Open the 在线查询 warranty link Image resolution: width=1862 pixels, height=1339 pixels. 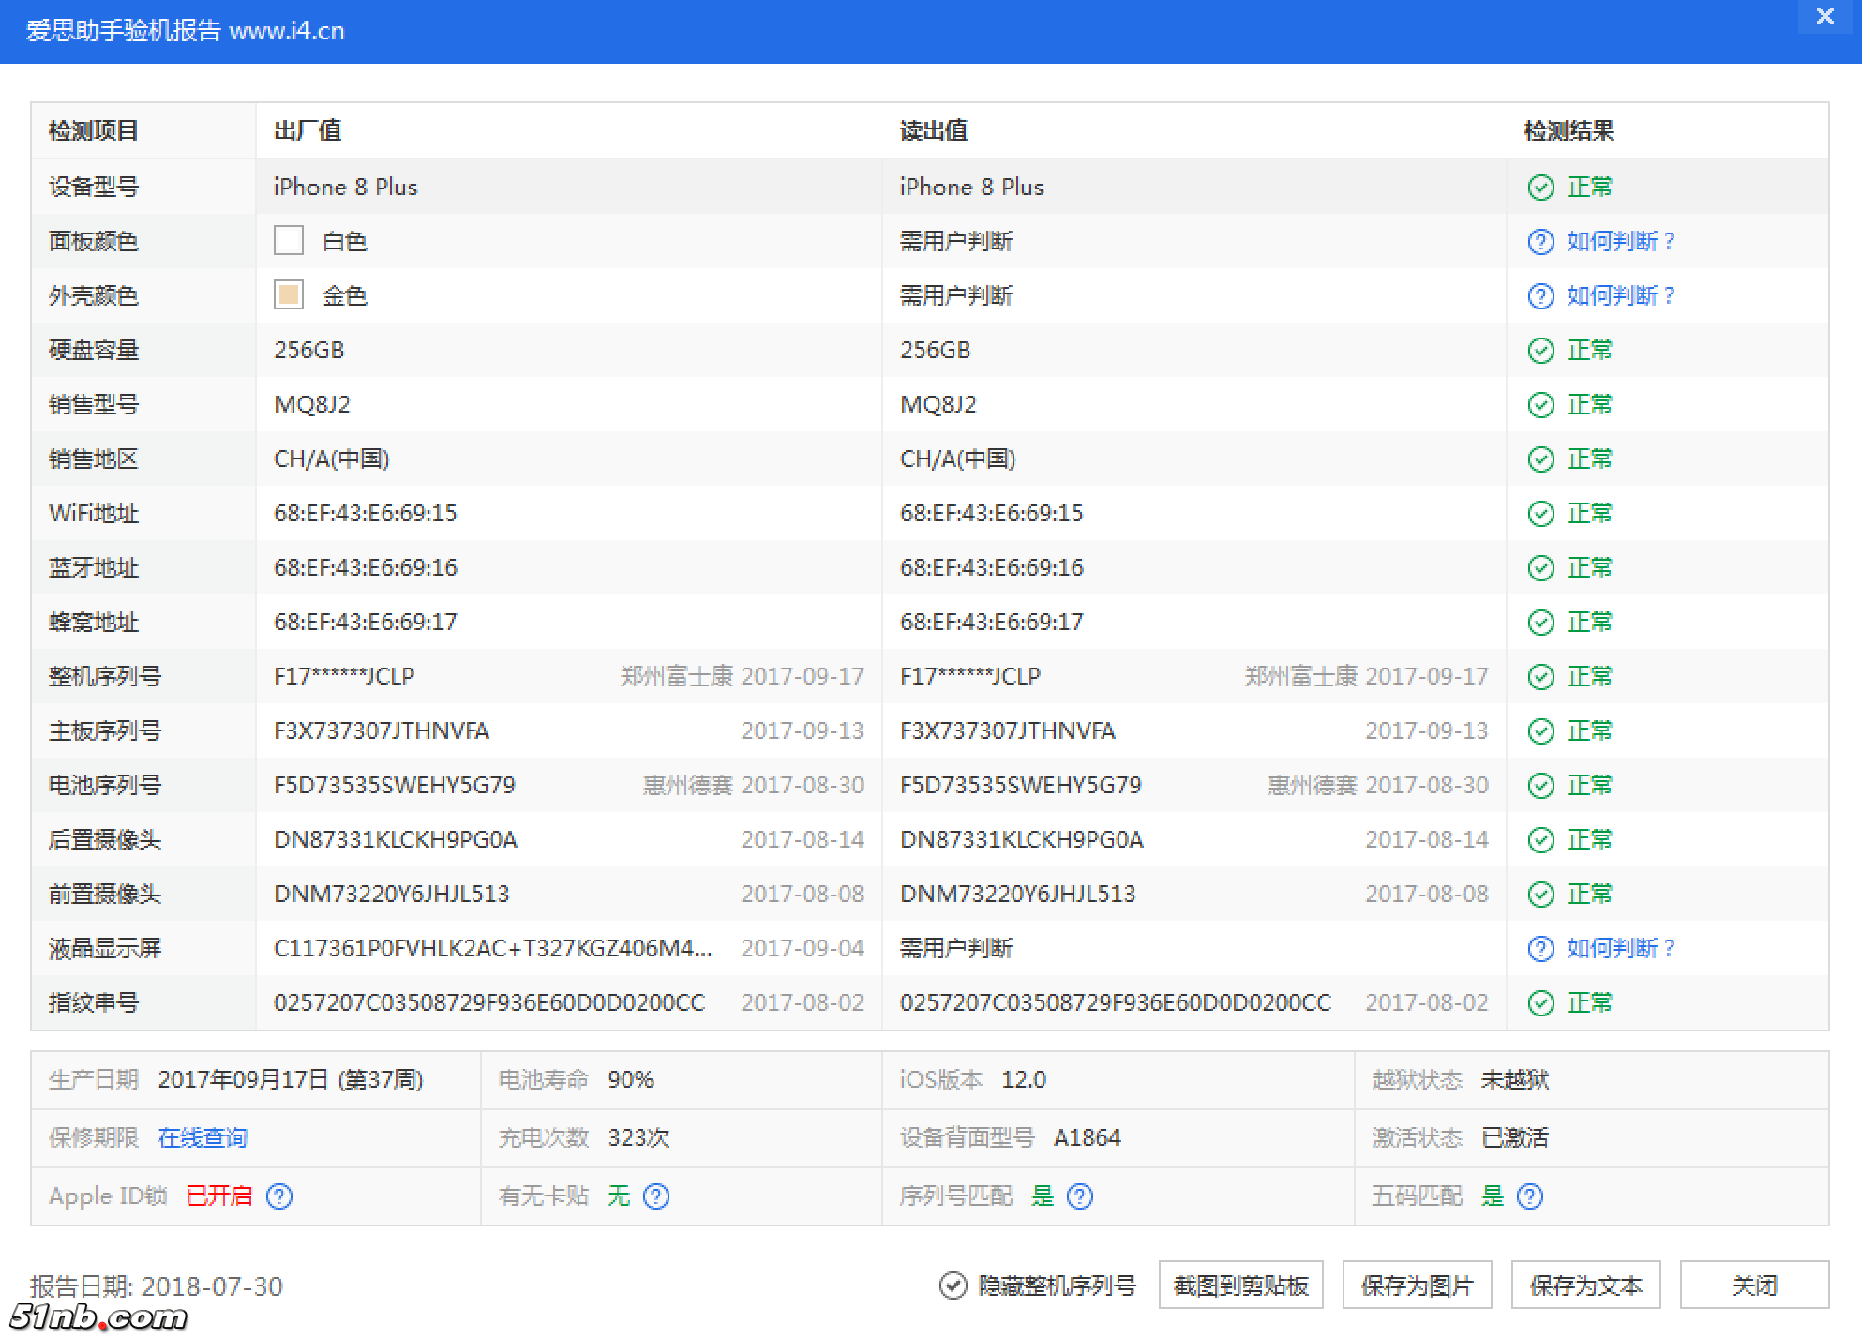click(x=202, y=1137)
